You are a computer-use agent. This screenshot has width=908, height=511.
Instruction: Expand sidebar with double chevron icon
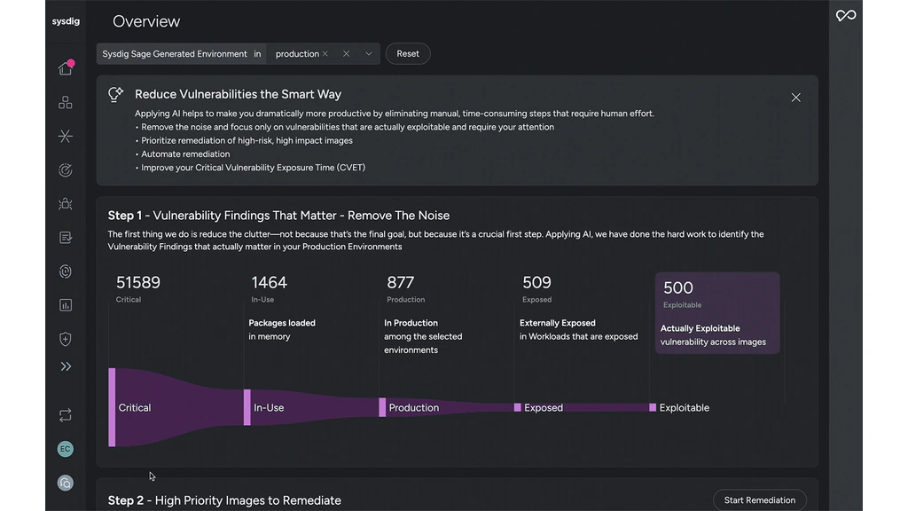[x=66, y=366]
